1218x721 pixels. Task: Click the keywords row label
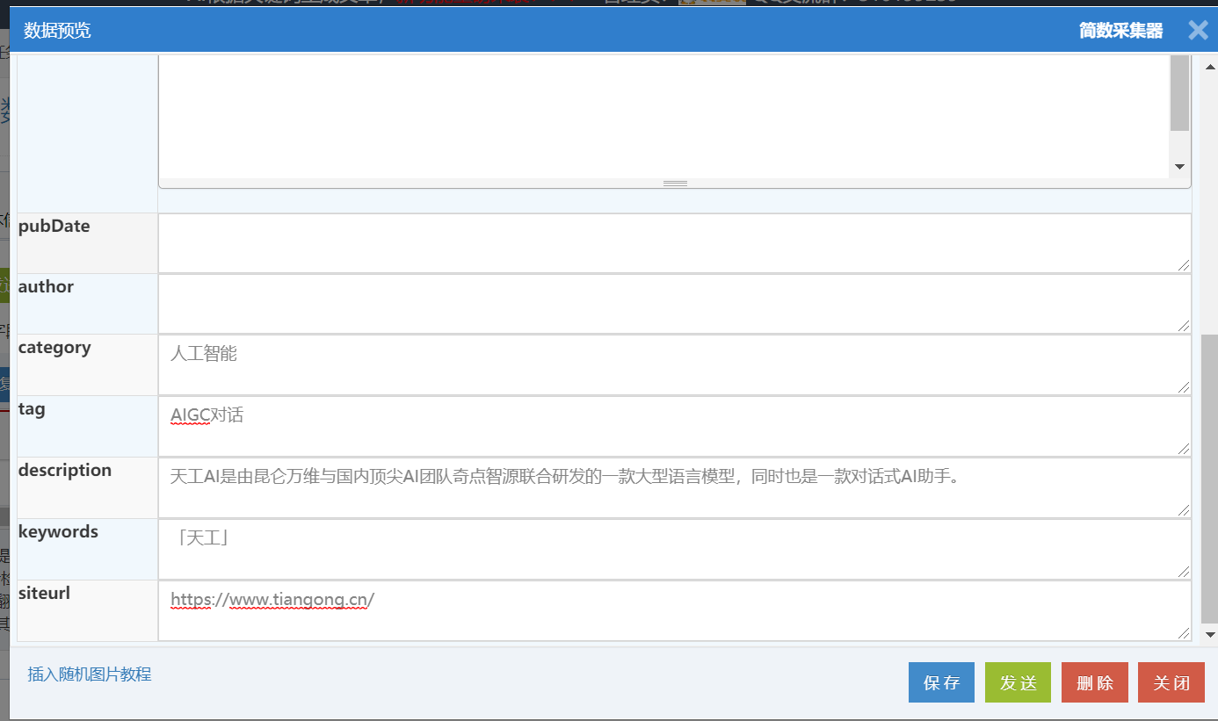pos(58,532)
